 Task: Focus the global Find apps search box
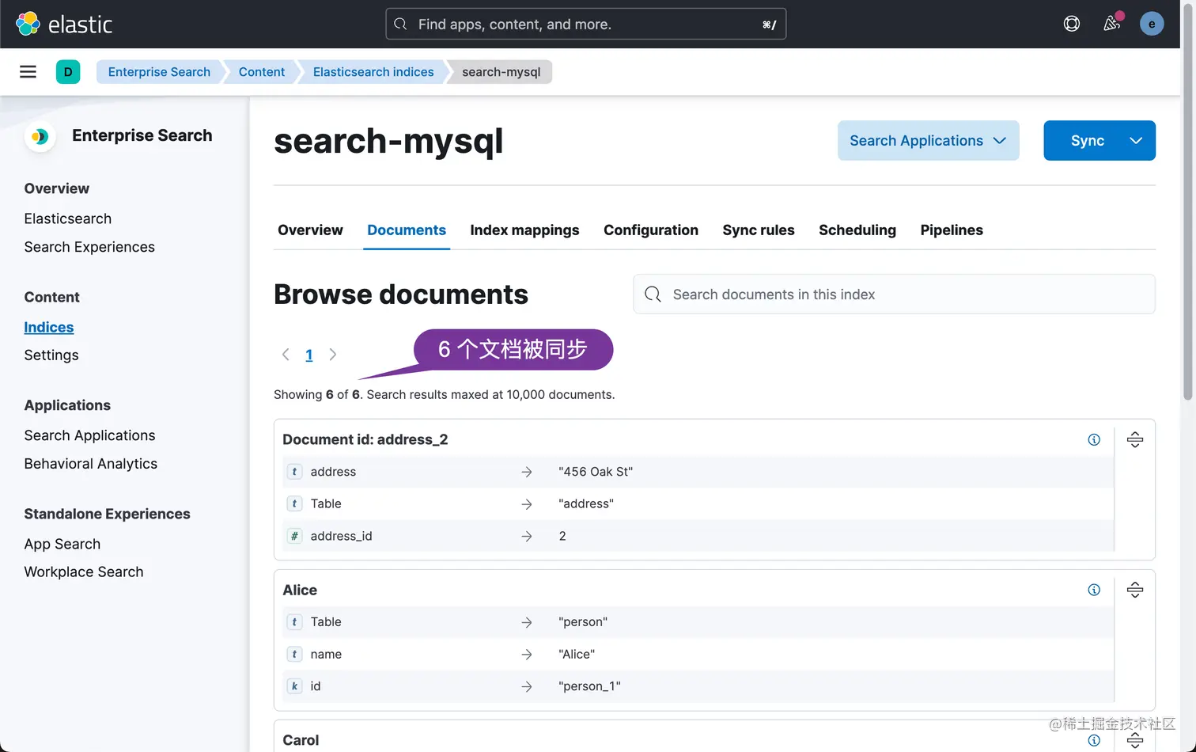[x=585, y=24]
